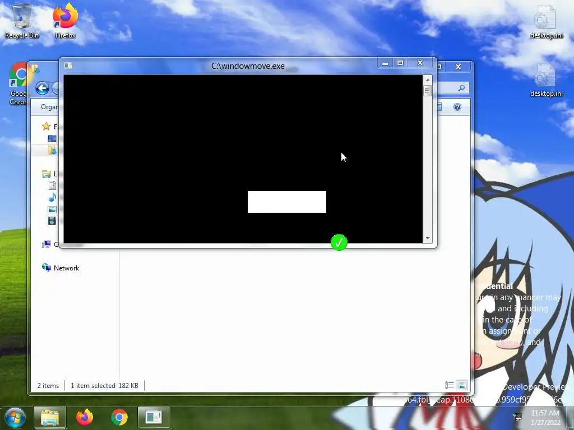Open the Windows Start orb

[x=15, y=417]
